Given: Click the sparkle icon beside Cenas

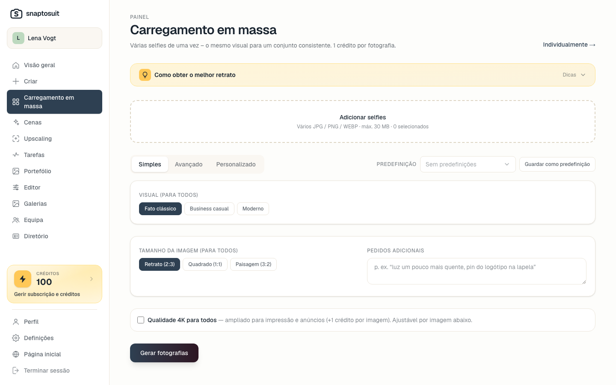Looking at the screenshot, I should click(16, 122).
